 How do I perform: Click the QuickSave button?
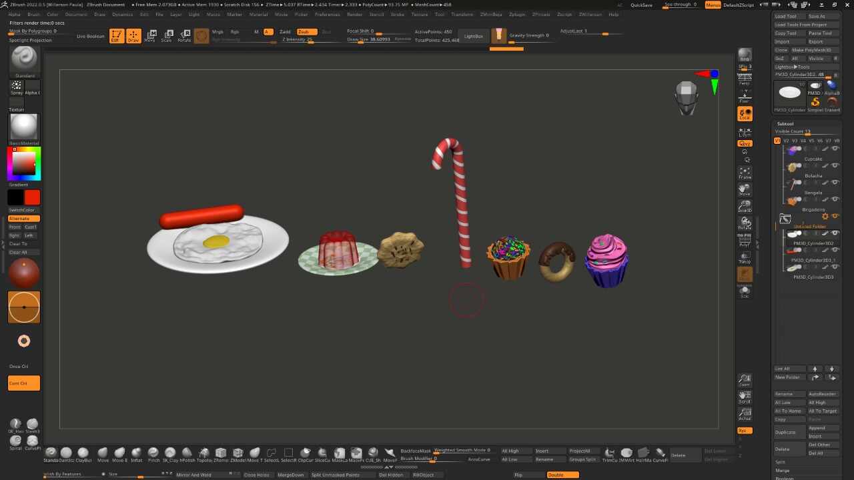[641, 5]
